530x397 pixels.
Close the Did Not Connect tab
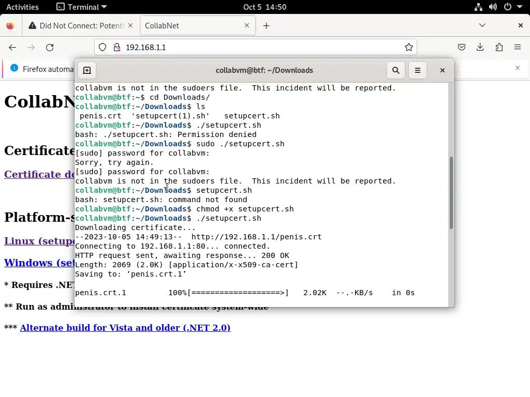pos(130,25)
